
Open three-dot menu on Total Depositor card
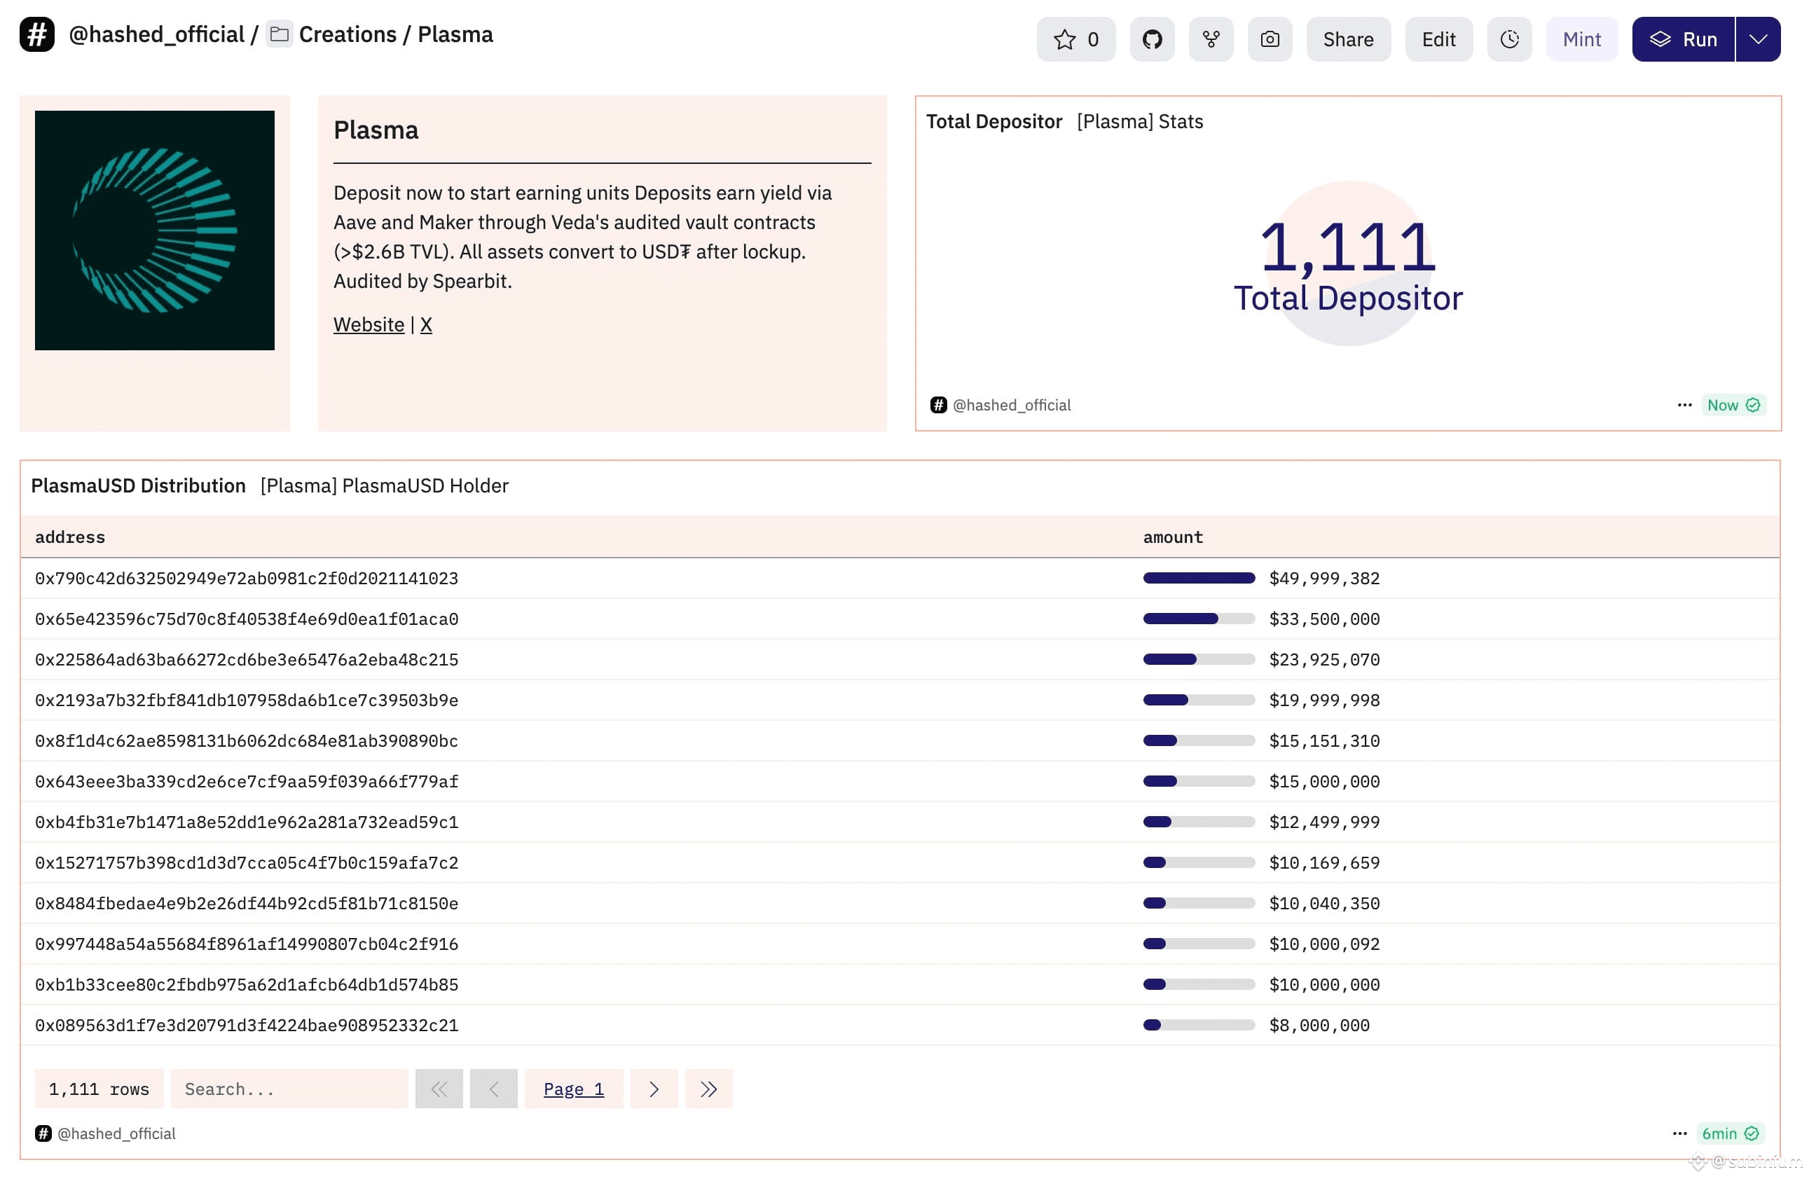pos(1684,405)
